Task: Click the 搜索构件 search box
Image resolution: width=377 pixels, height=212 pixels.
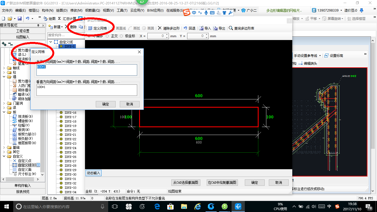Action: (66, 35)
